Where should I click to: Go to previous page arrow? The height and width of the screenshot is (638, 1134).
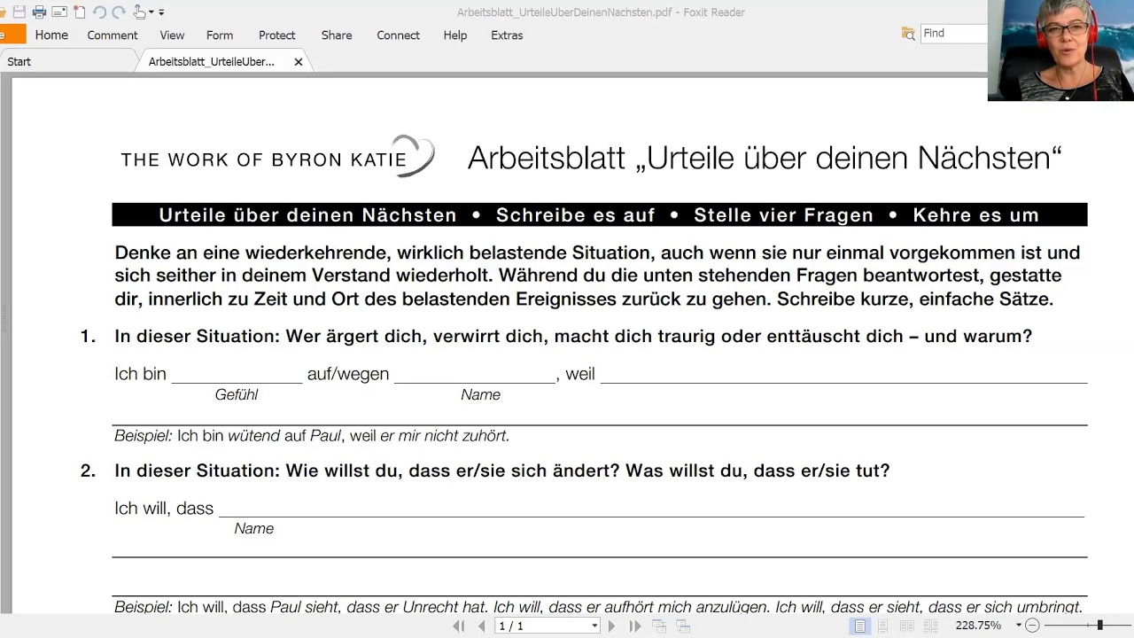point(482,626)
